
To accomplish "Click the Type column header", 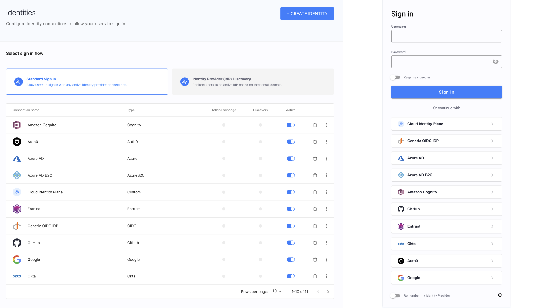I will (x=131, y=110).
